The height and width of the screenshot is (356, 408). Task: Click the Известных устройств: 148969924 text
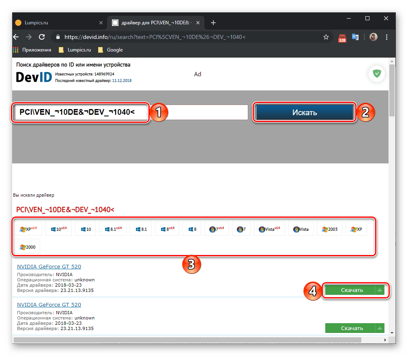tap(85, 74)
